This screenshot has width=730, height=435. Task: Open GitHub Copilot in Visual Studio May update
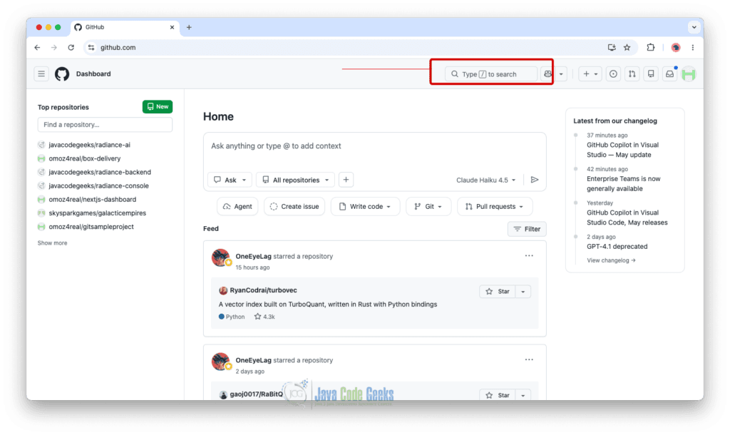622,150
